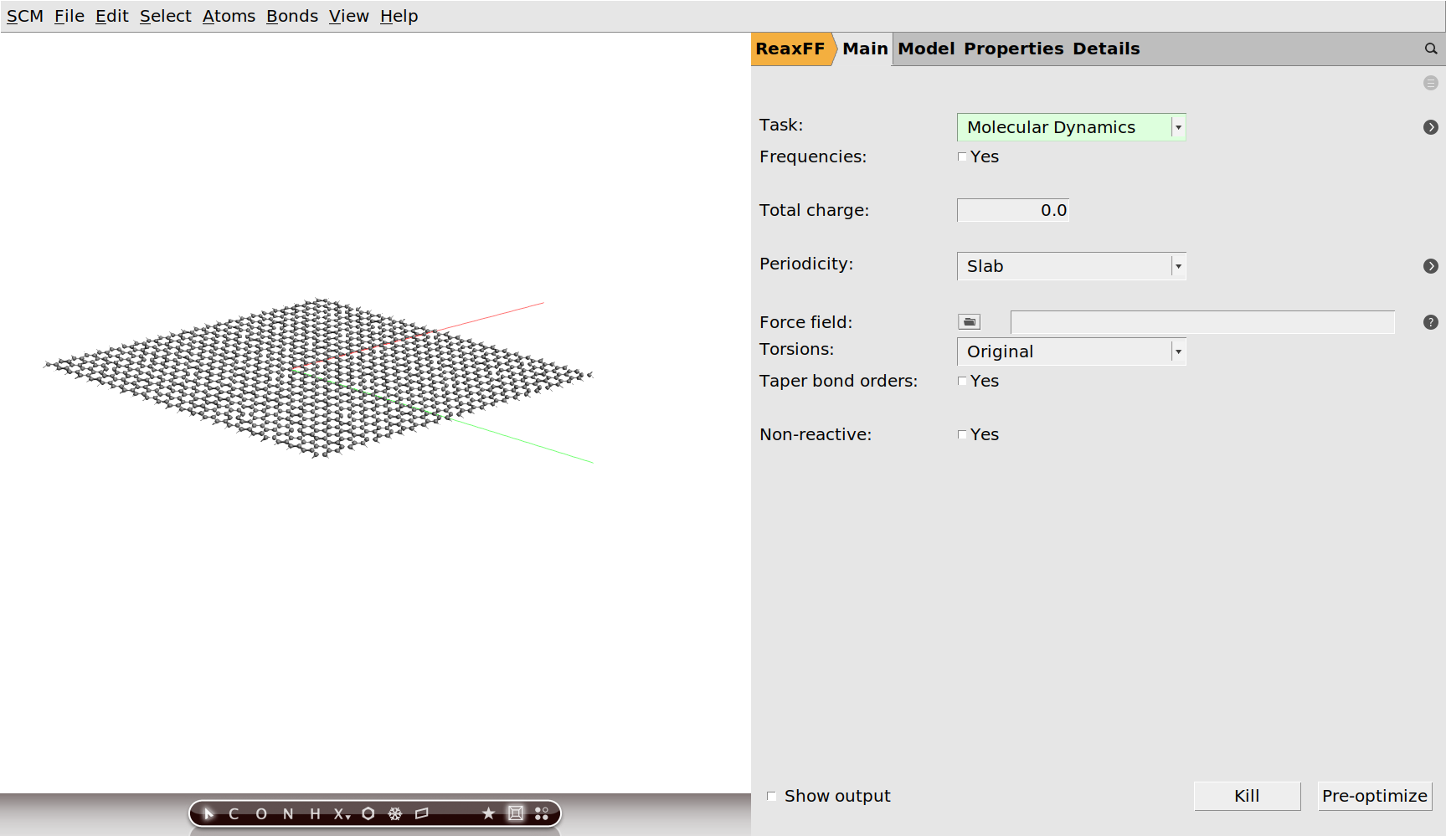
Task: Select the mouse pointer selection tool
Action: tap(208, 813)
